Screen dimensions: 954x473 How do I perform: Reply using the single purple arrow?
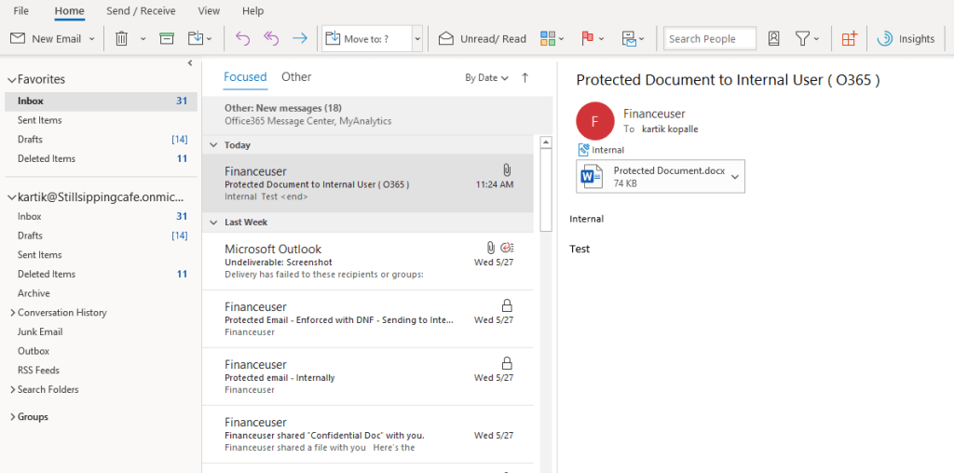click(x=242, y=39)
